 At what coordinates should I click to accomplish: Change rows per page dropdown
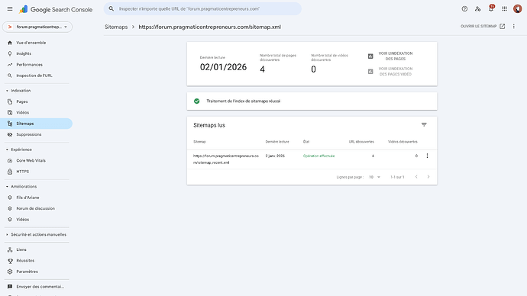[374, 177]
